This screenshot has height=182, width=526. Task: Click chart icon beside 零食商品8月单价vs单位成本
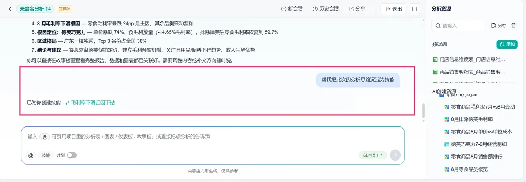pyautogui.click(x=447, y=132)
